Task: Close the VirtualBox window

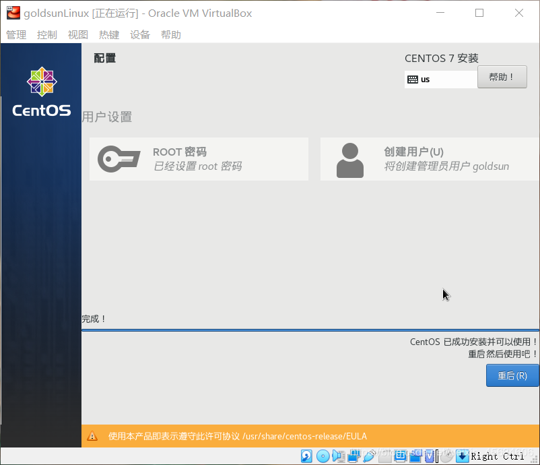Action: click(x=519, y=13)
